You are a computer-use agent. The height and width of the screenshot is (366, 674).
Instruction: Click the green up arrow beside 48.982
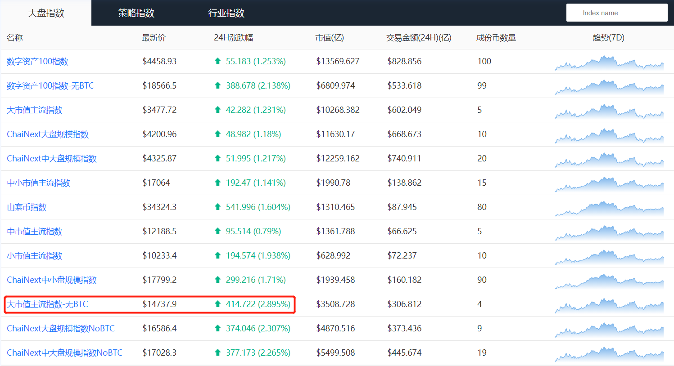(218, 134)
